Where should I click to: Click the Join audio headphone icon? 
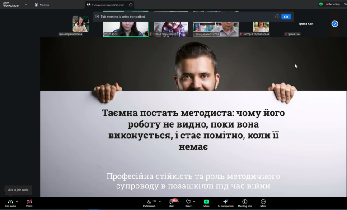tap(10, 201)
